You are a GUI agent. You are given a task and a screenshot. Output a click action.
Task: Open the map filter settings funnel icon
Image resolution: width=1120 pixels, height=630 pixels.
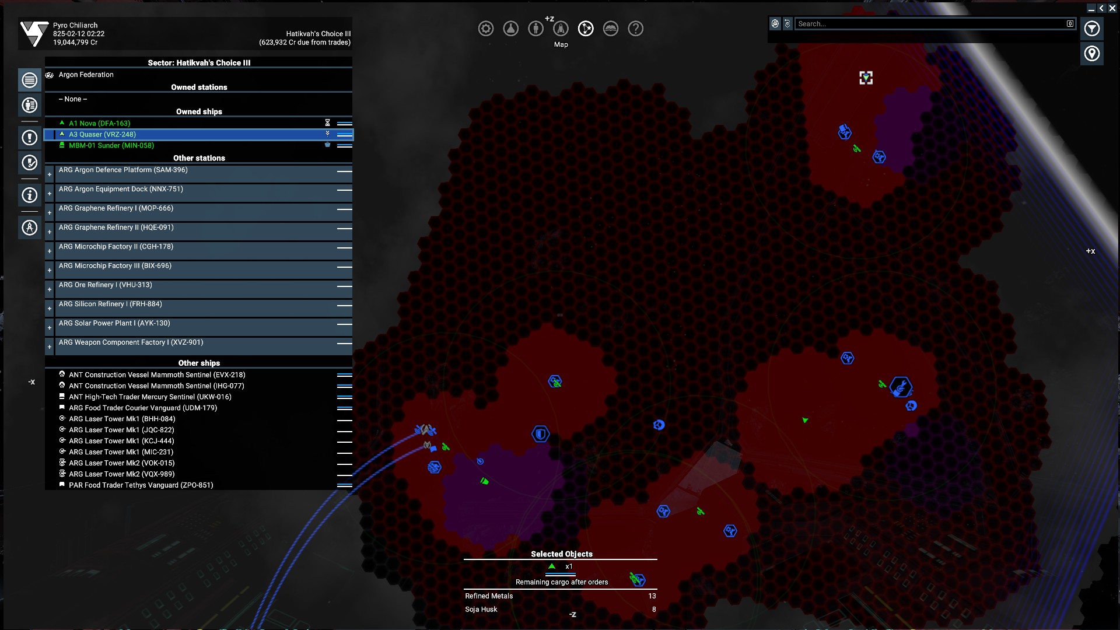click(x=1091, y=29)
